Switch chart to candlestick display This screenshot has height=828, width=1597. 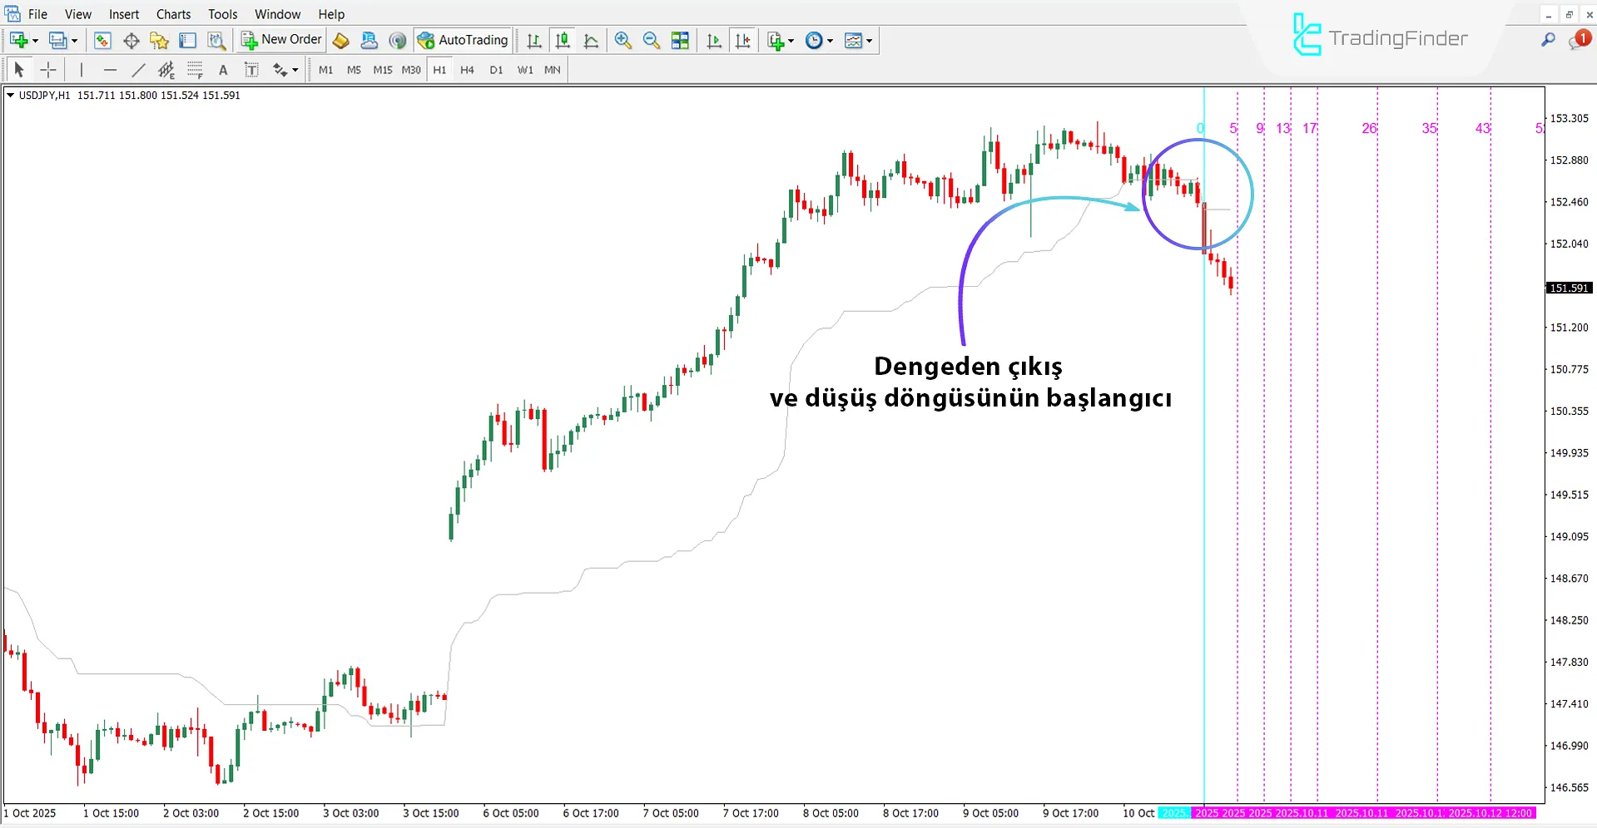(x=563, y=40)
